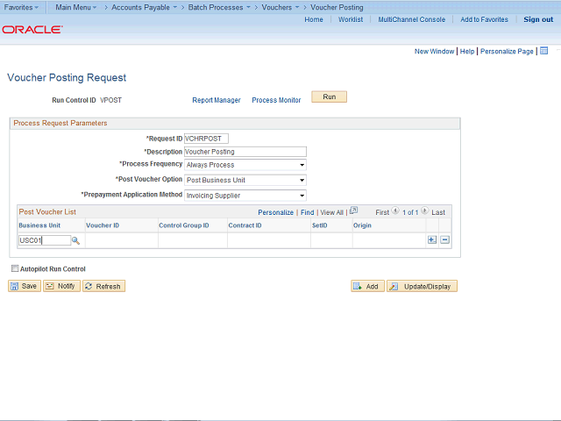
Task: Click First in grid navigation
Action: click(x=382, y=212)
